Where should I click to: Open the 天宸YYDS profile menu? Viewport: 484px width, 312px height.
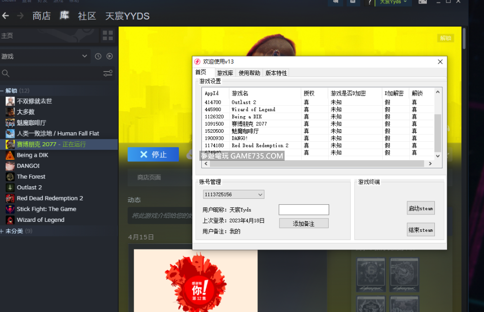point(127,16)
